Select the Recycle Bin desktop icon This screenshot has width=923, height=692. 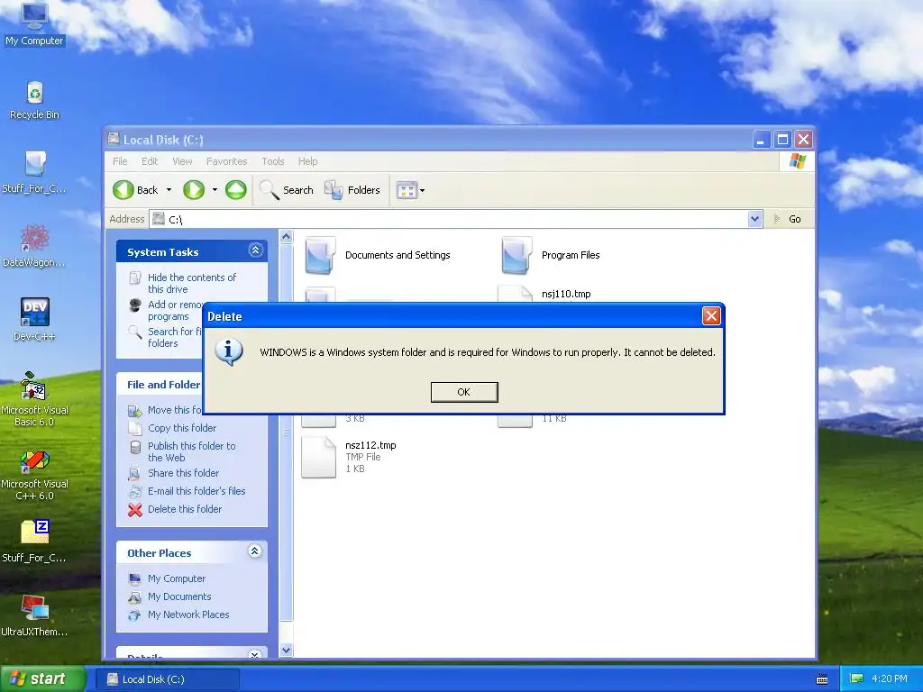click(35, 100)
